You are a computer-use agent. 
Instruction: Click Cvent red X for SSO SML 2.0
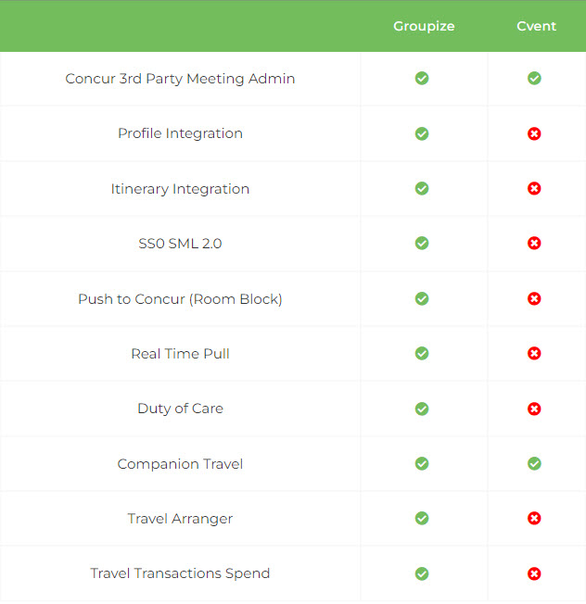pos(534,244)
